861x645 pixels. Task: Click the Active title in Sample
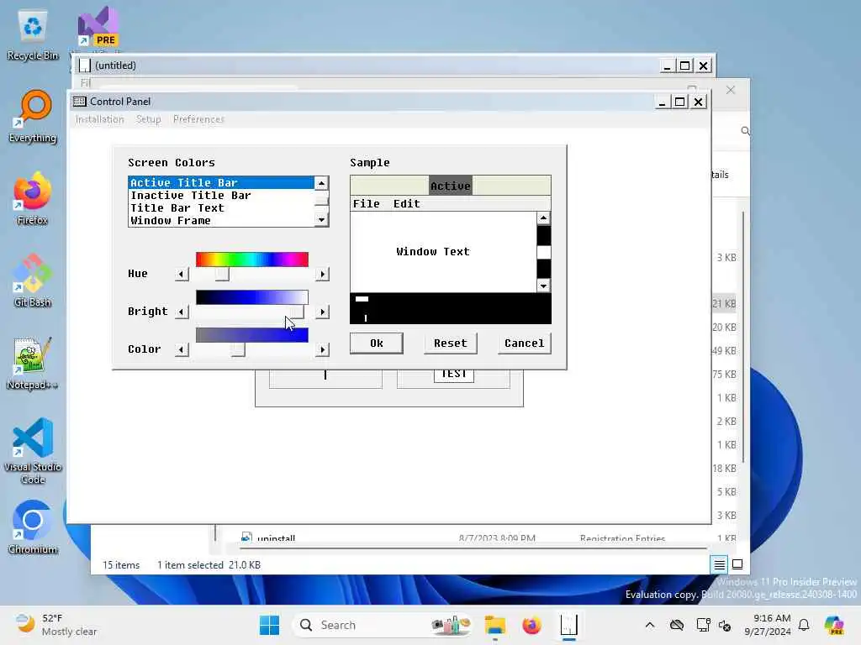pyautogui.click(x=451, y=186)
